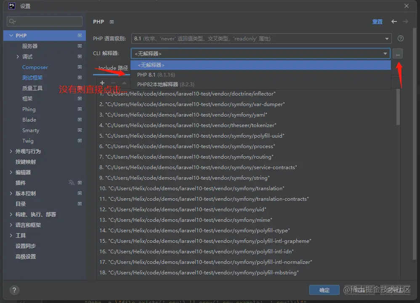Click project-level icon on the Blade row

[x=80, y=120]
